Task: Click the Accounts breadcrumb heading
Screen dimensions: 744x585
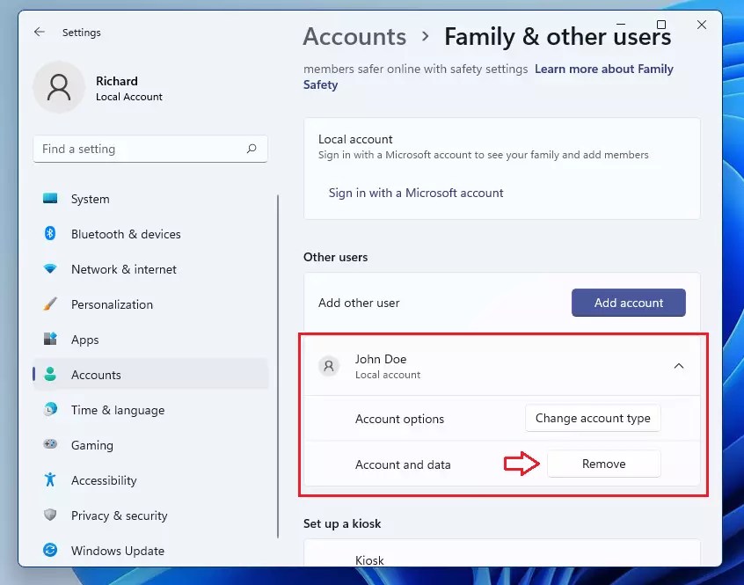Action: [x=354, y=37]
